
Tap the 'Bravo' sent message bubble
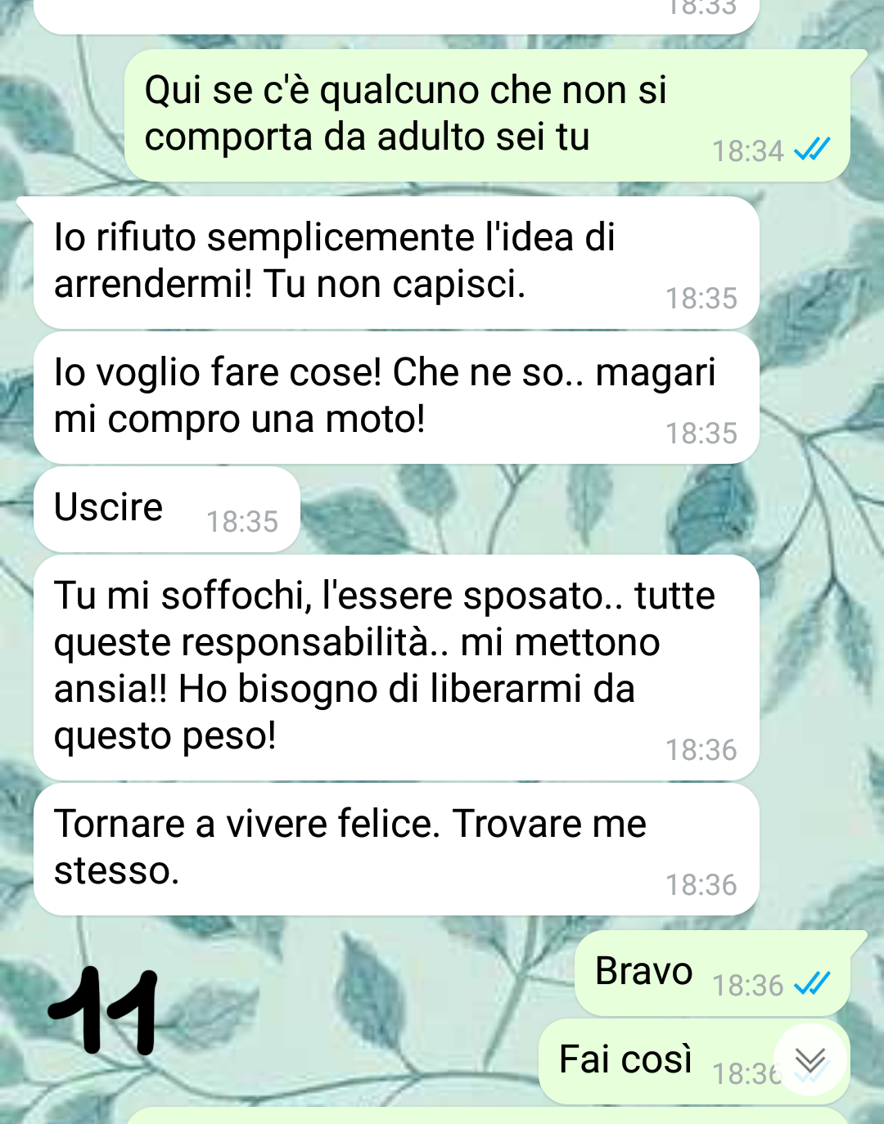pyautogui.click(x=712, y=973)
